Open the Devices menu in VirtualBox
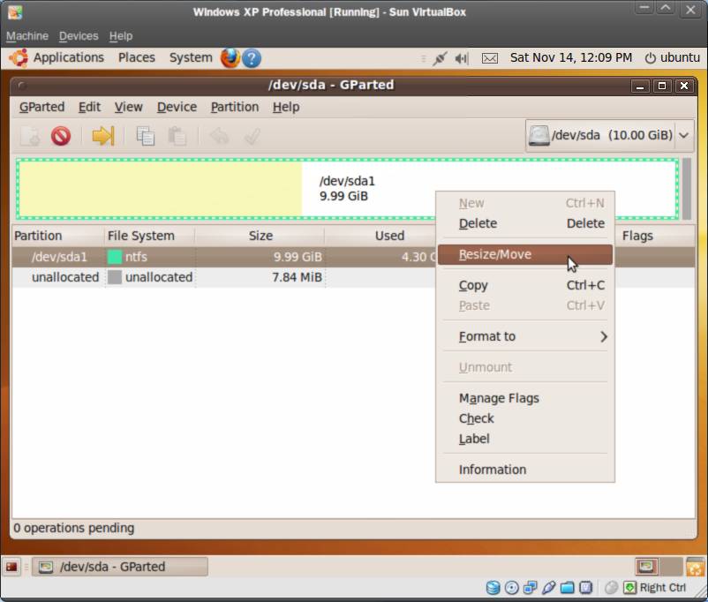 pyautogui.click(x=79, y=36)
